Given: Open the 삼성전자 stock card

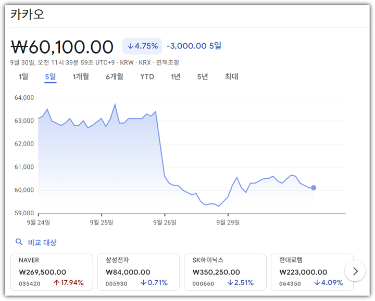Looking at the screenshot, I should (139, 272).
